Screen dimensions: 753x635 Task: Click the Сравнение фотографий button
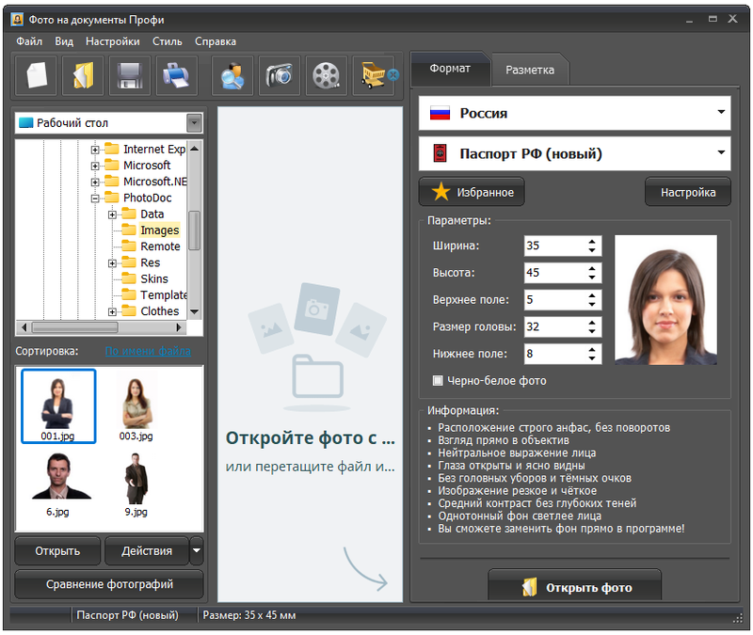(x=109, y=584)
